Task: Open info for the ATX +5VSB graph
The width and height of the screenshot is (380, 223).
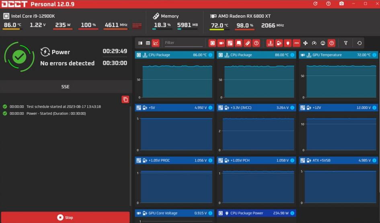Action: click(374, 160)
